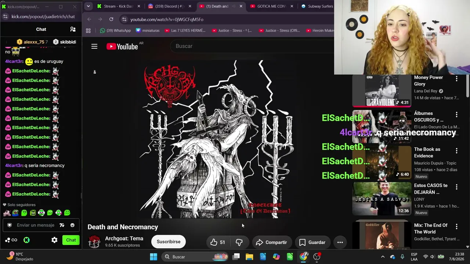The image size is (470, 264).
Task: Open Kick chat settings gear
Action: click(x=54, y=240)
